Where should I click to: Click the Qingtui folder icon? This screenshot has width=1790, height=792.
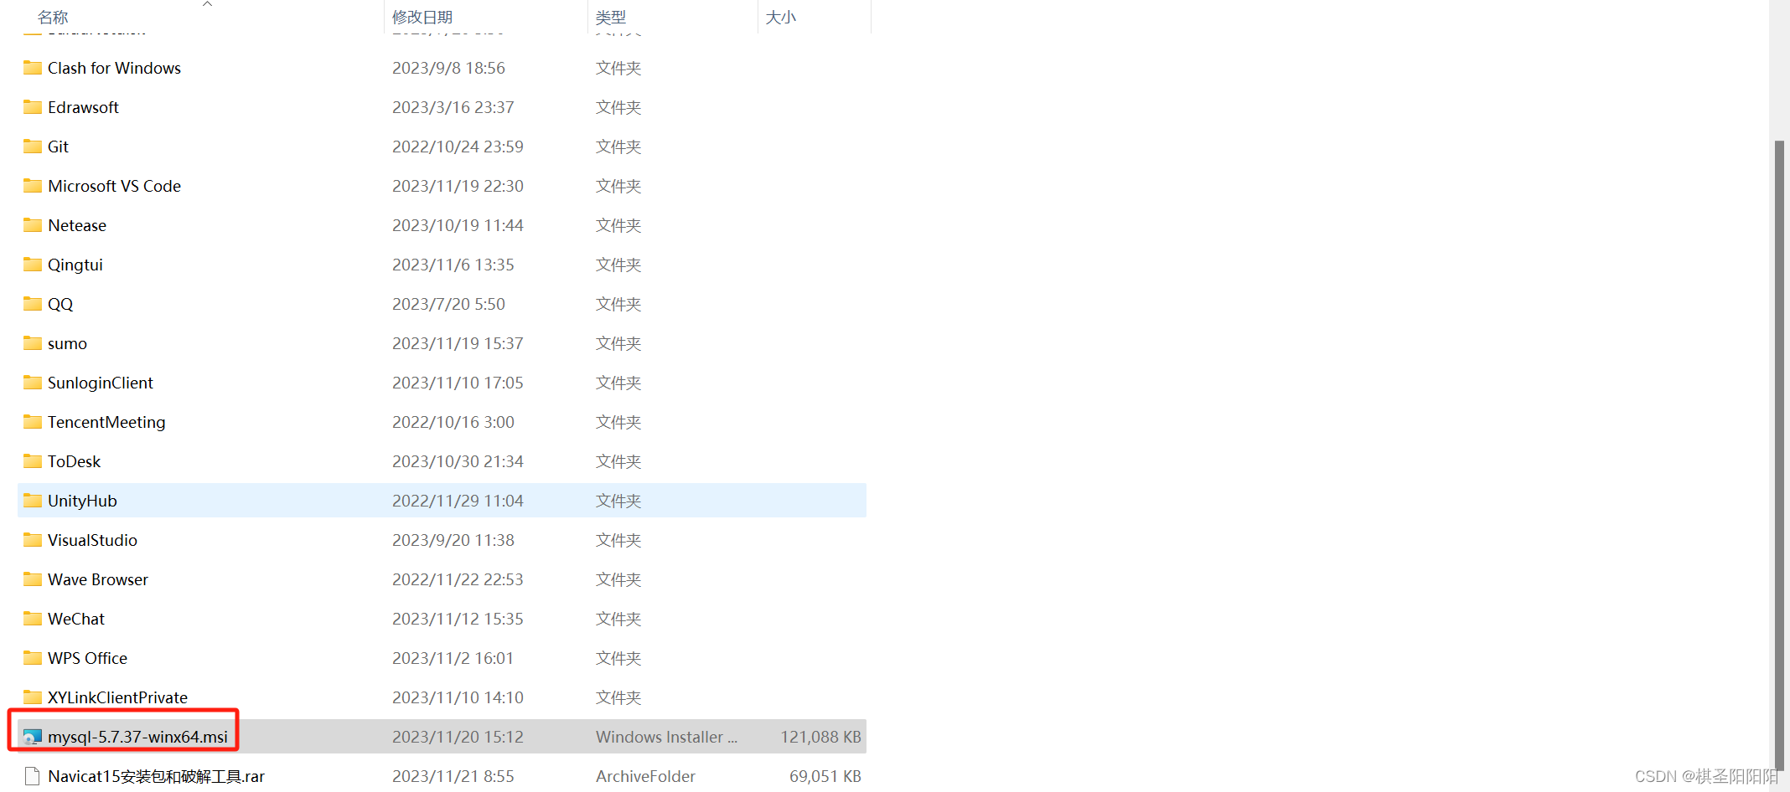[33, 265]
